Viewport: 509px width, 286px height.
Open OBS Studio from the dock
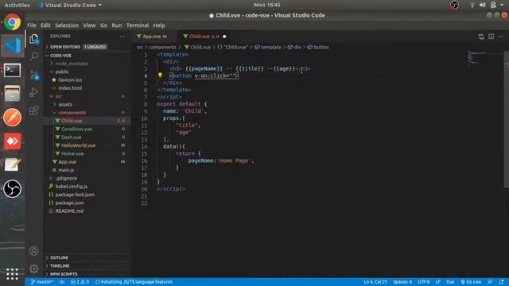tap(13, 188)
